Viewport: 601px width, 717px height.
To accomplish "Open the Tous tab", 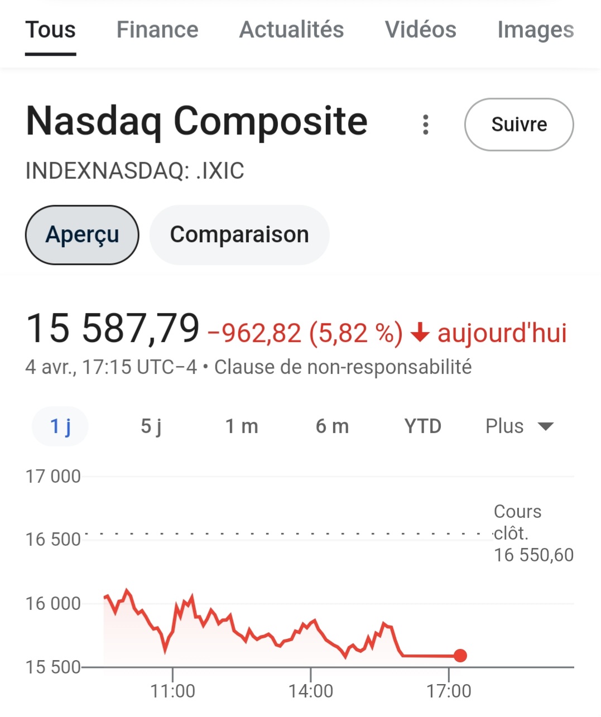I will pos(50,30).
